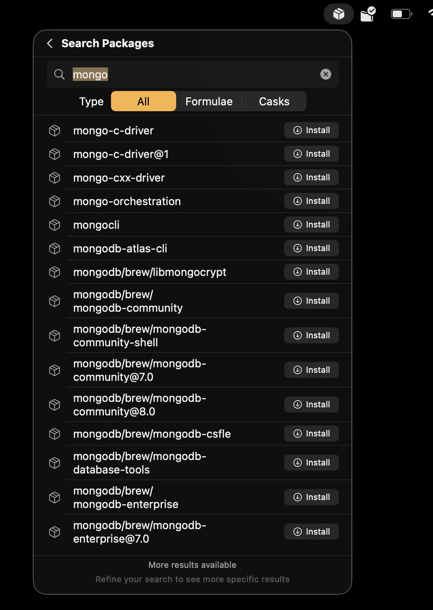Image resolution: width=433 pixels, height=610 pixels.
Task: Click the cube icon next to mongocli
Action: click(x=55, y=225)
